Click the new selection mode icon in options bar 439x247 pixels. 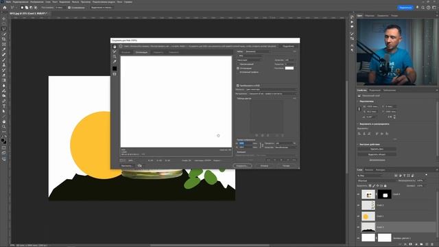(22, 8)
